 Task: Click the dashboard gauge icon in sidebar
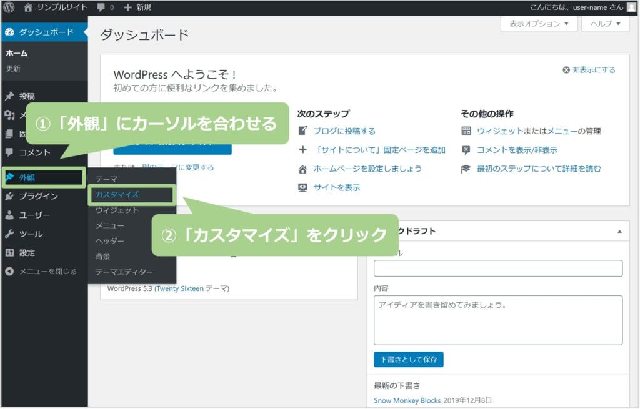coord(10,32)
